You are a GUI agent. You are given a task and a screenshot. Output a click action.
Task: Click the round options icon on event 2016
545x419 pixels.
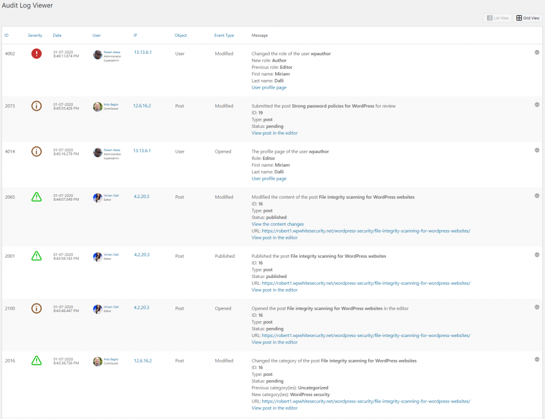click(x=536, y=359)
